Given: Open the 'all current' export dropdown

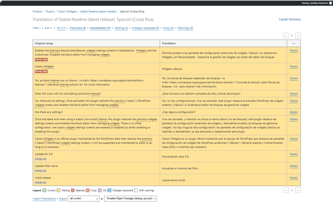Looking at the screenshot, I should (83, 198).
